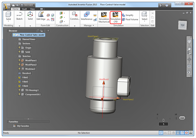Activate the Pan hand tool in navigation bar

click(x=189, y=48)
